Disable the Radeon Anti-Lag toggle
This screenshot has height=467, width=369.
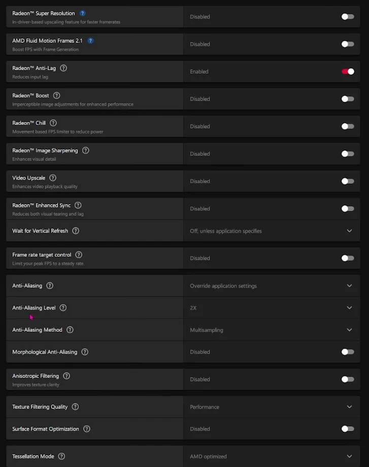(x=348, y=71)
